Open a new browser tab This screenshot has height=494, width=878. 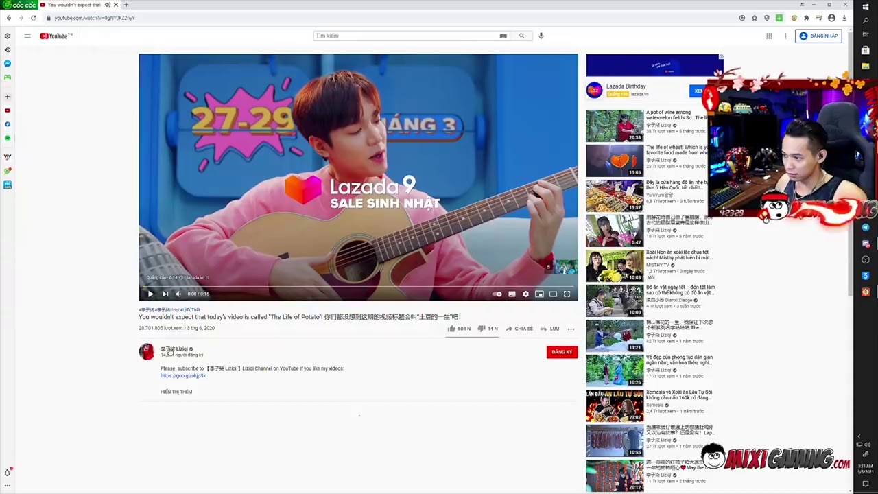pyautogui.click(x=126, y=5)
